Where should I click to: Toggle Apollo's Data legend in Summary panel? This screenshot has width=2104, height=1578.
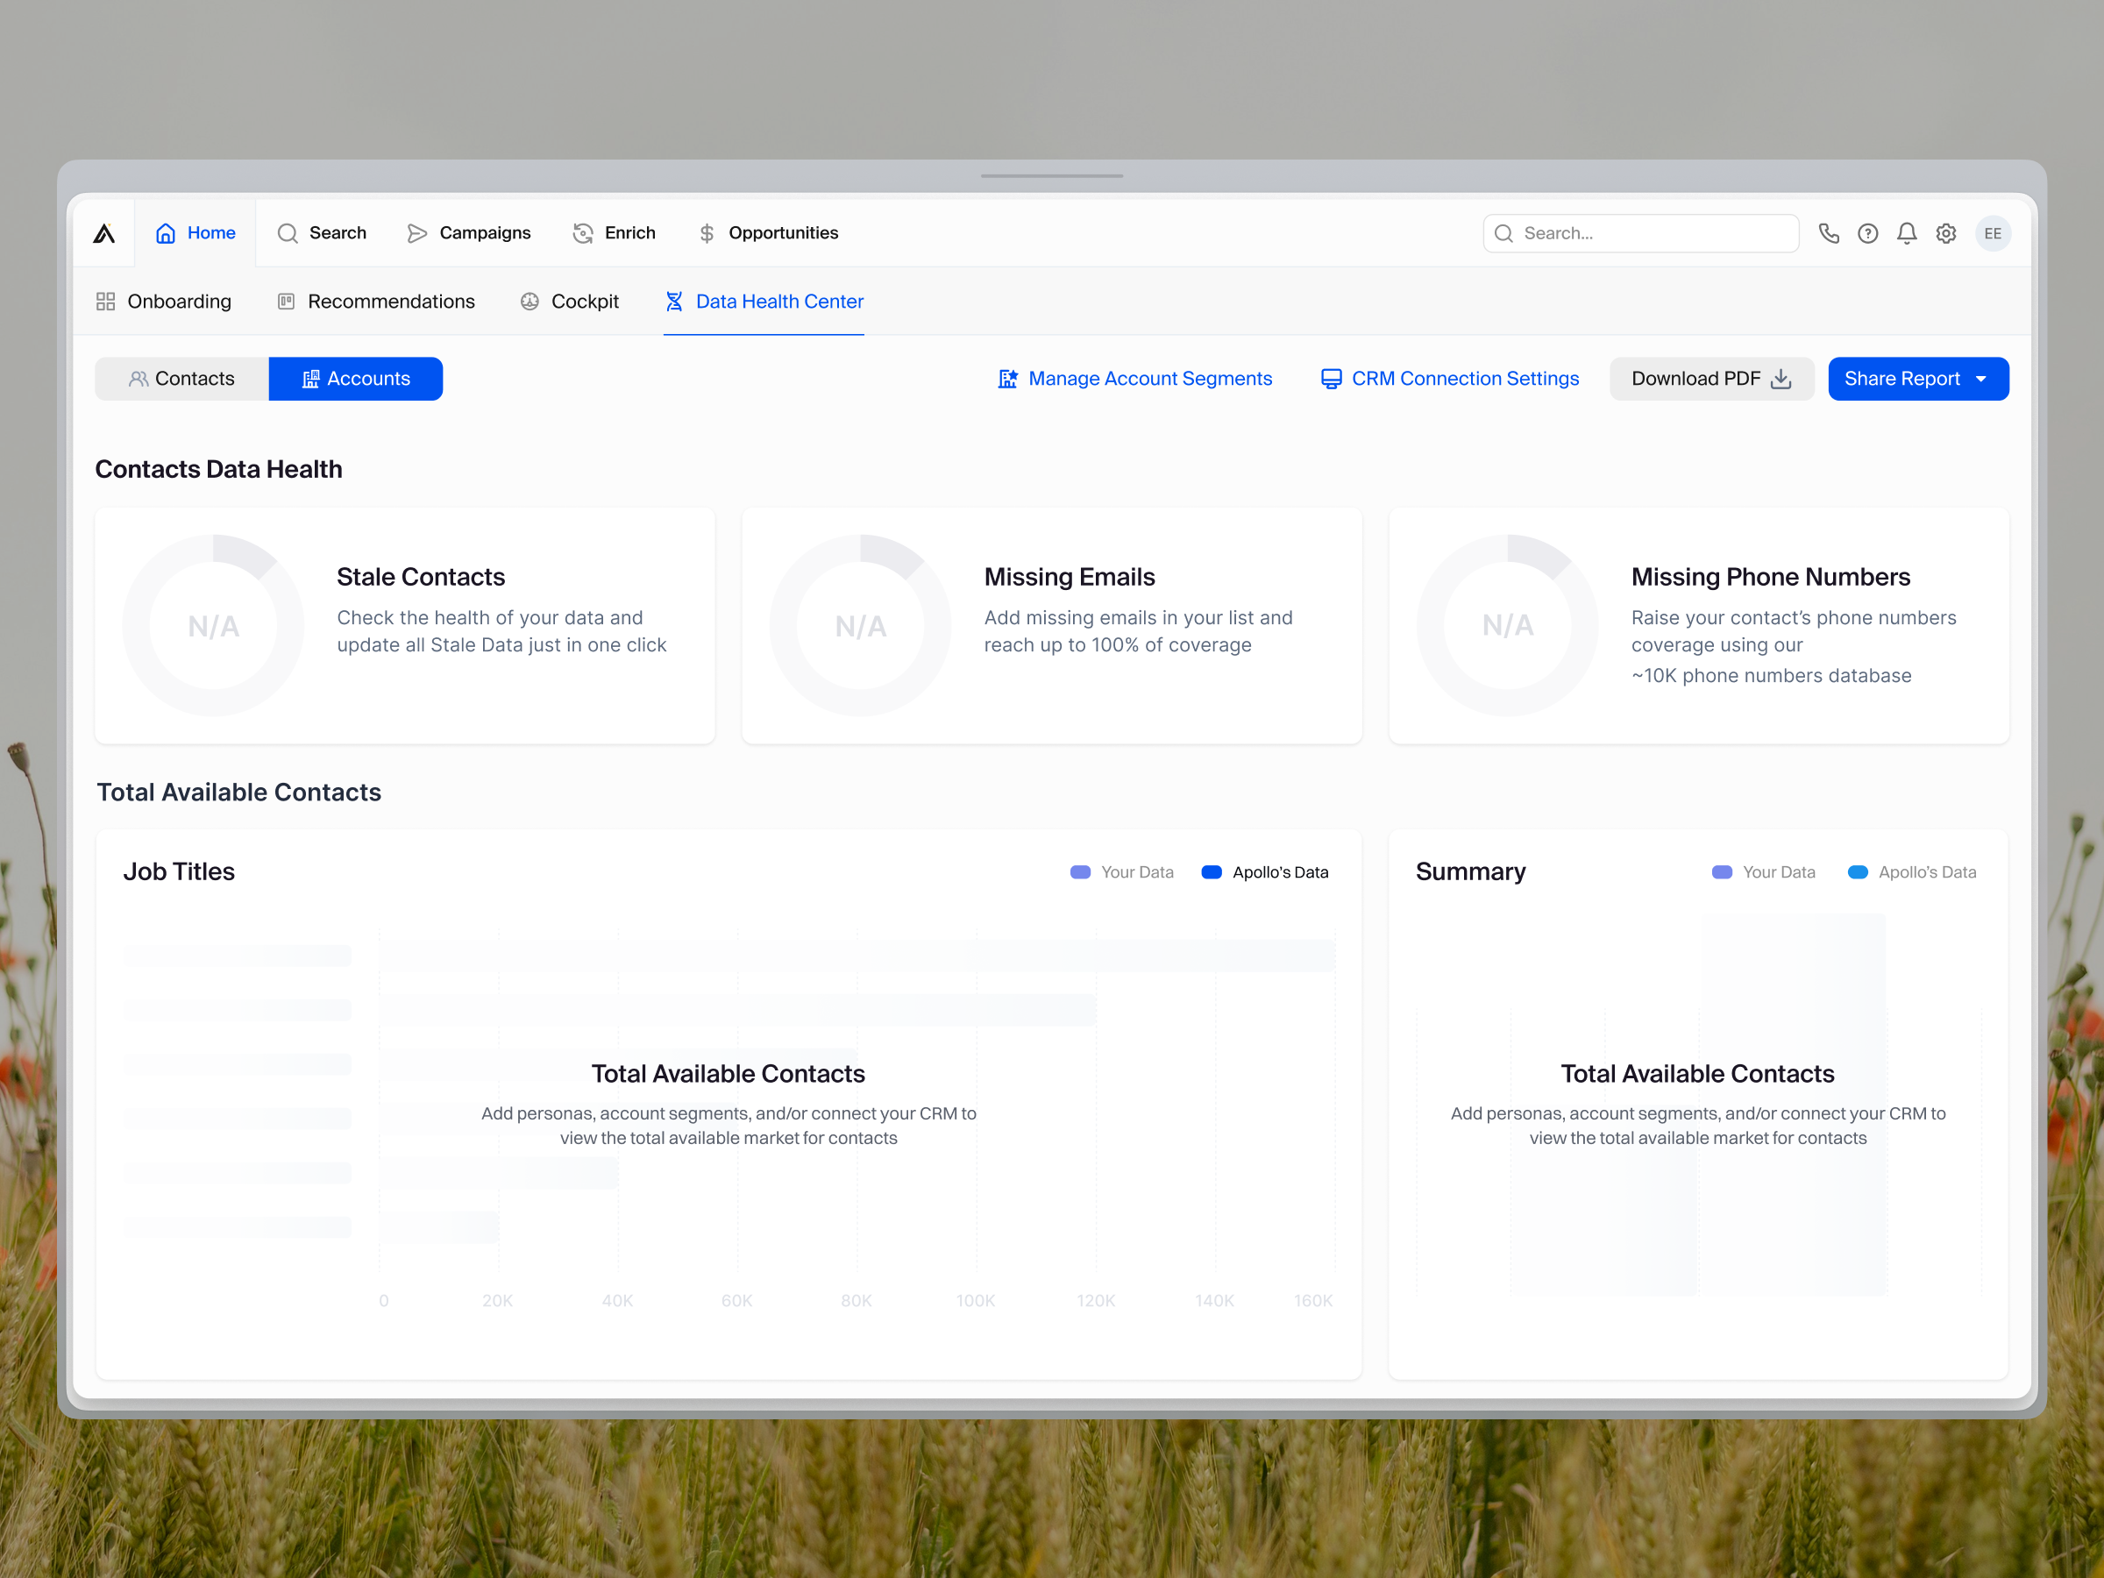(1912, 871)
